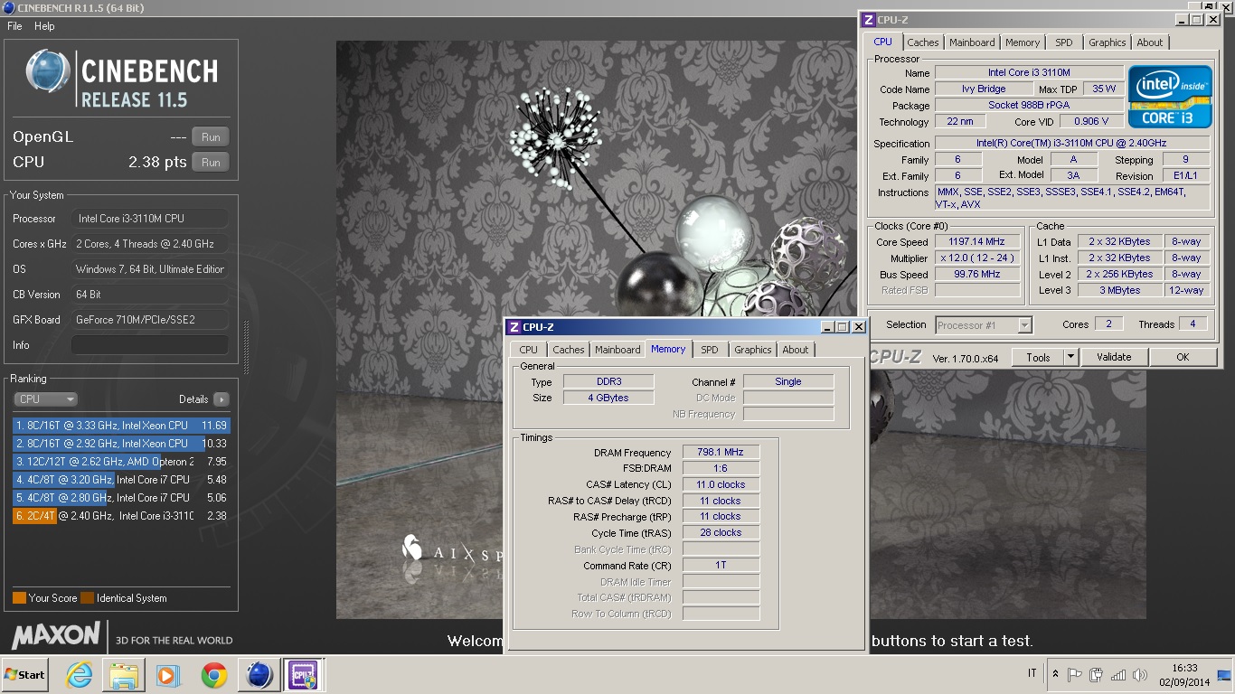Click the MAXON logo

click(x=56, y=635)
